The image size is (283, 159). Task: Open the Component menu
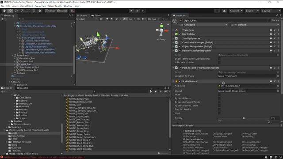40,6
